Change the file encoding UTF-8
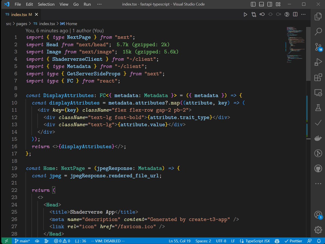 [x=222, y=241]
